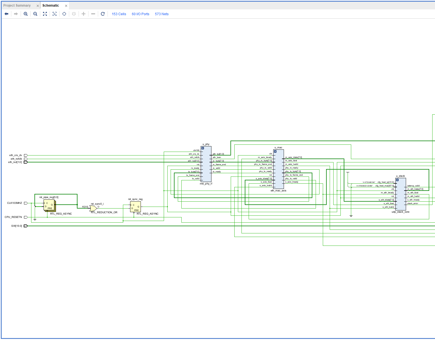Expand the u_stack block with plus
The height and width of the screenshot is (340, 435).
coord(397,180)
